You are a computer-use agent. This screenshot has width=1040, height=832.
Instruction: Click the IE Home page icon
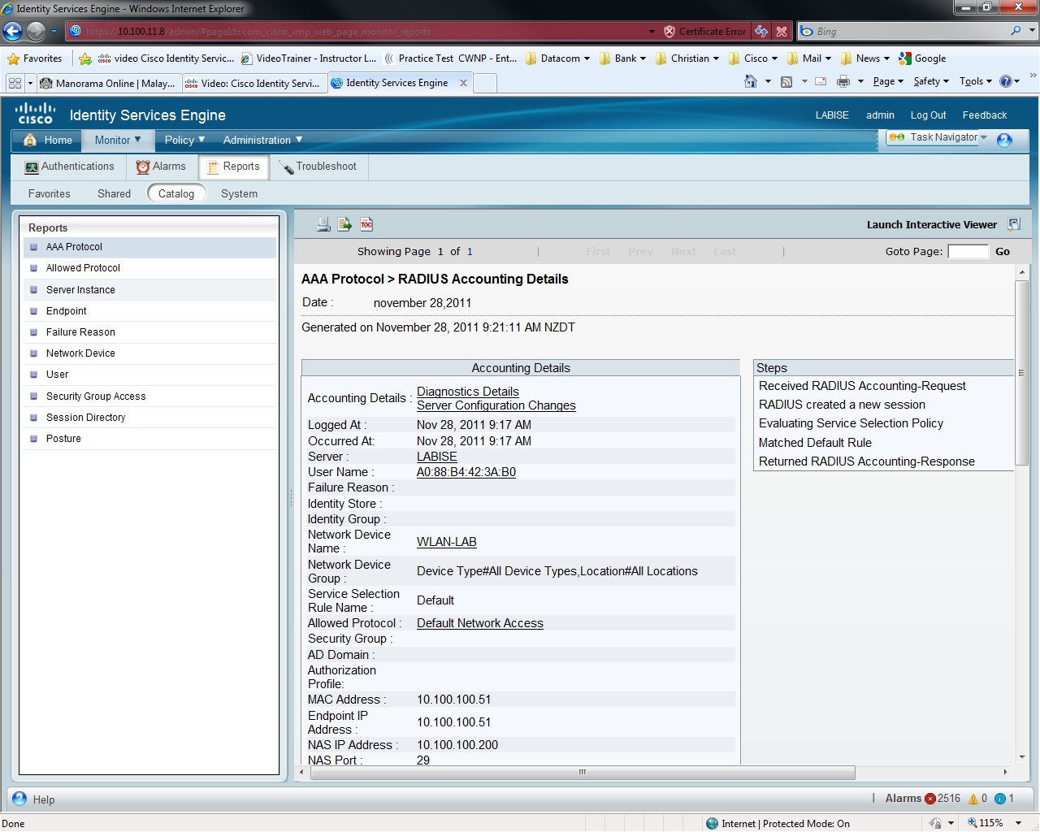[751, 81]
